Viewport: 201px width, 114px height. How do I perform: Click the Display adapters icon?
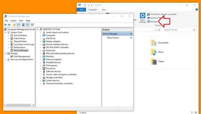(x=44, y=41)
